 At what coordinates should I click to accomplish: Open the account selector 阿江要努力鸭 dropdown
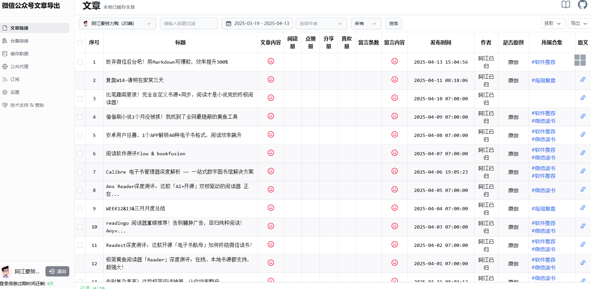(117, 23)
